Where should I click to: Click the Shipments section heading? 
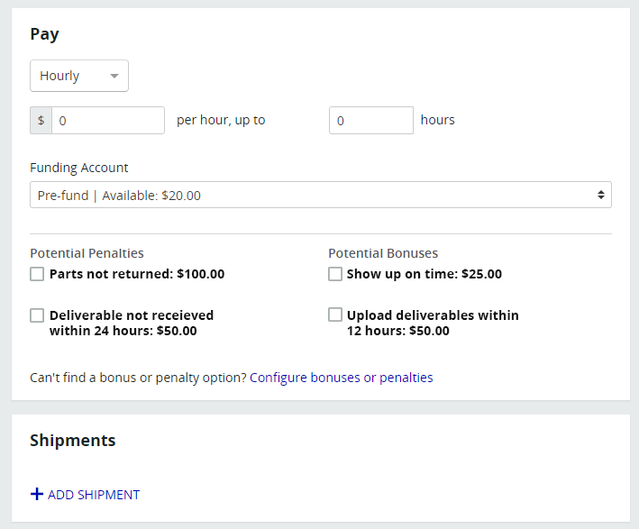pos(73,440)
